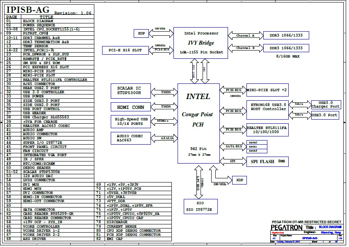Viewport: 349px width, 247px height.
Task: Select the "Revision: 1.06" text
Action: pos(73,13)
